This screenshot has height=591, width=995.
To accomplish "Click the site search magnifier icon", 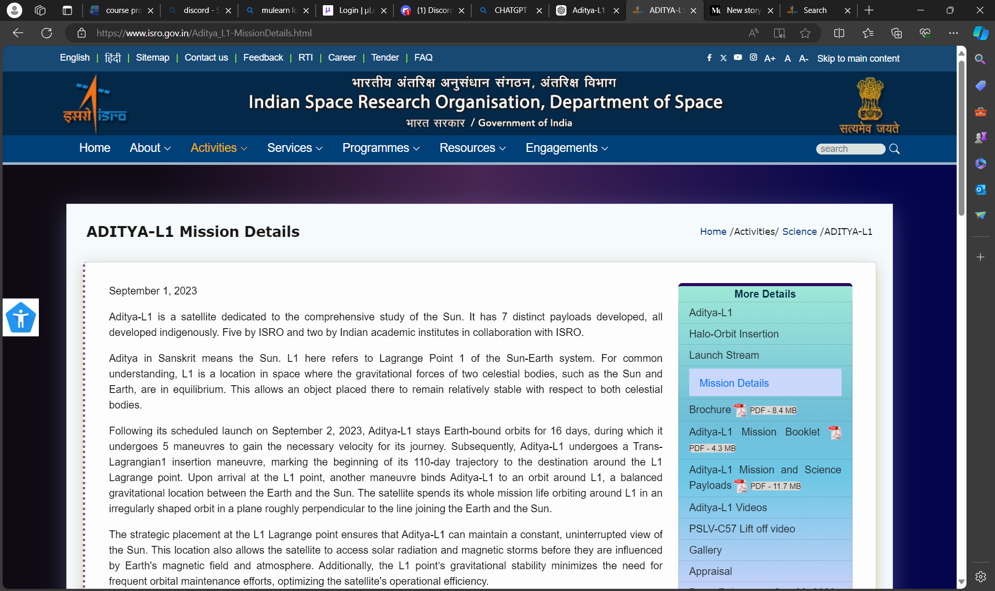I will tap(894, 149).
